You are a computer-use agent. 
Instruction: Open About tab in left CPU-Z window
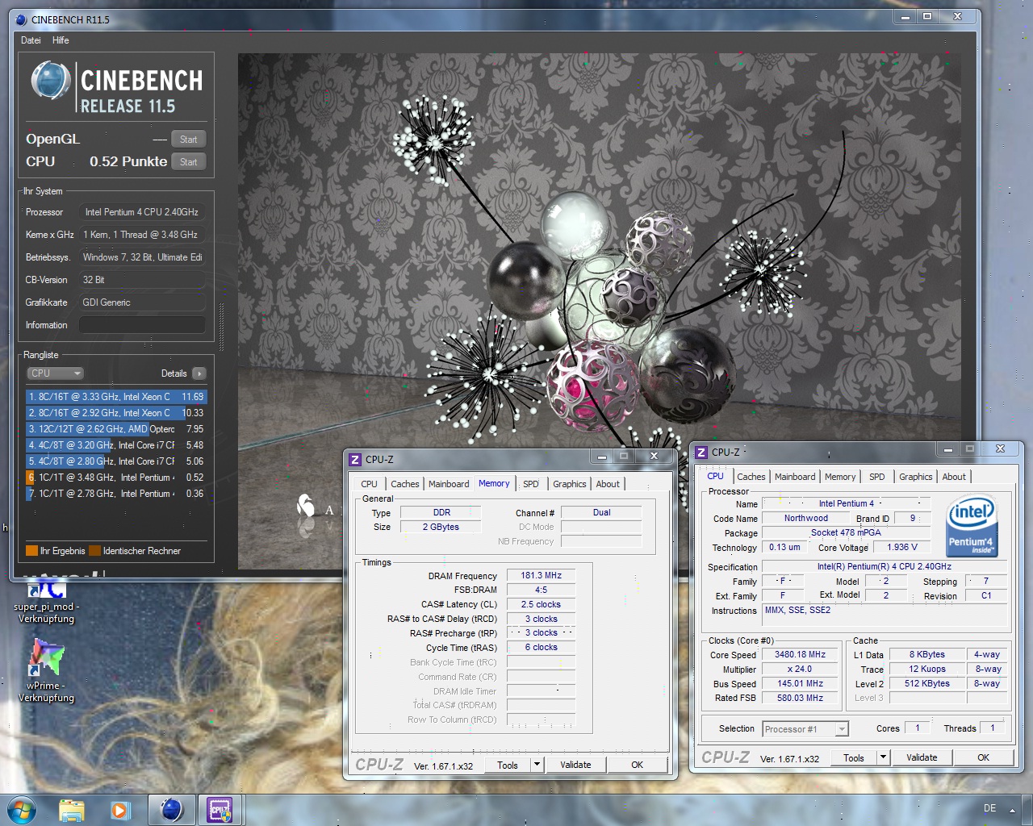(x=608, y=484)
